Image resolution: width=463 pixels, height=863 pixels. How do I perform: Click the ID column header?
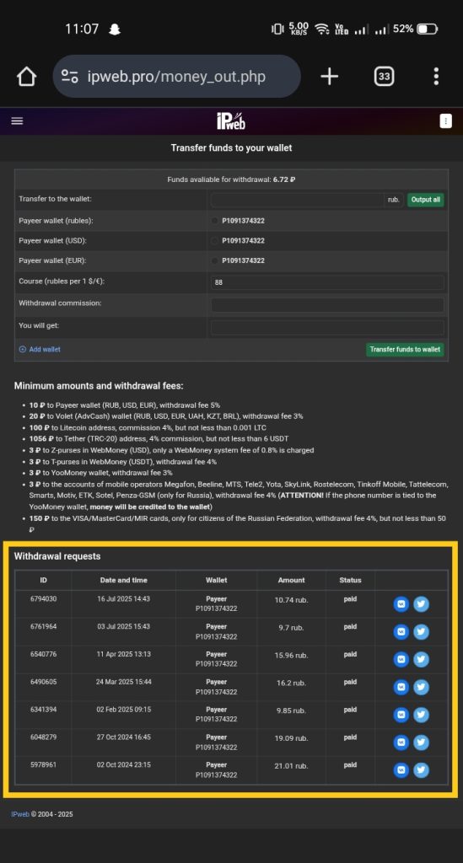(x=44, y=580)
